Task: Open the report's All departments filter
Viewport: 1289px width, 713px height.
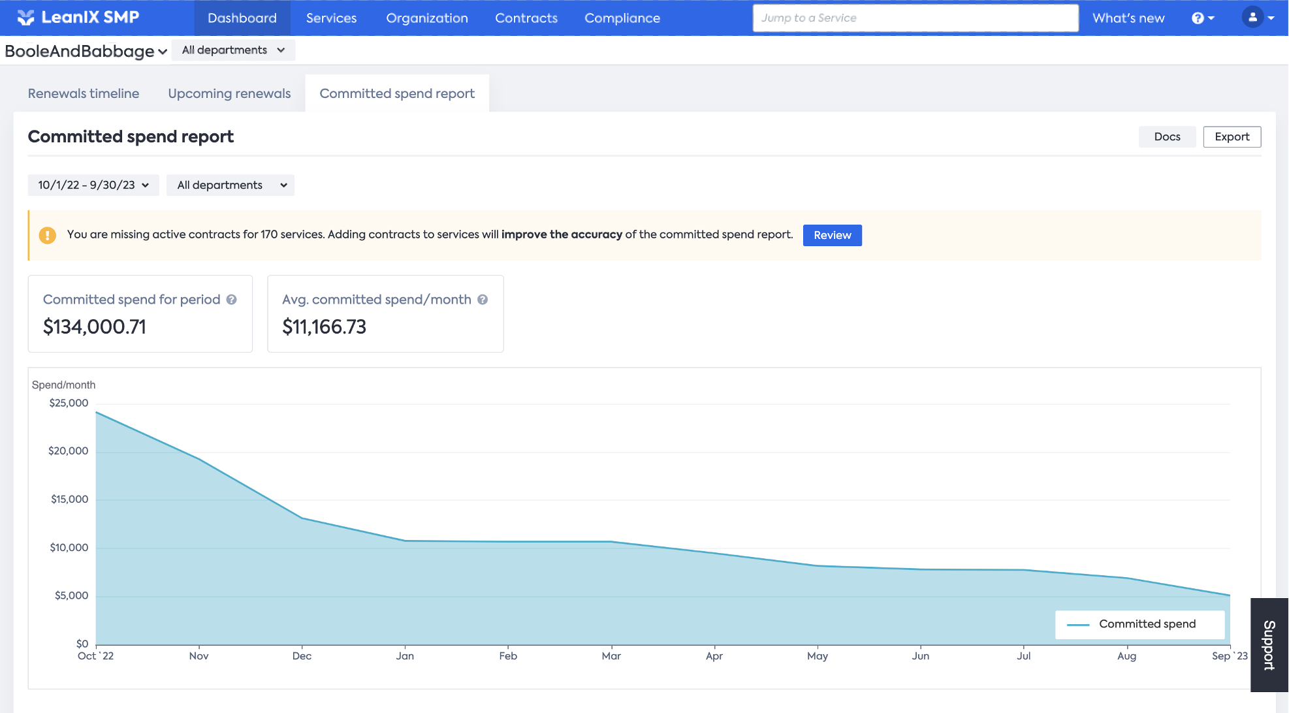Action: tap(231, 185)
